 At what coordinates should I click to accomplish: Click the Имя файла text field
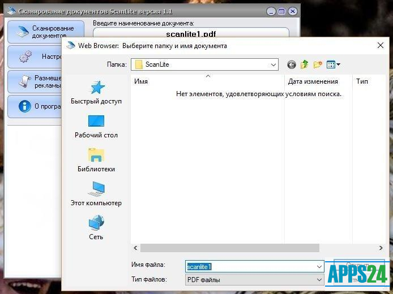pyautogui.click(x=249, y=266)
